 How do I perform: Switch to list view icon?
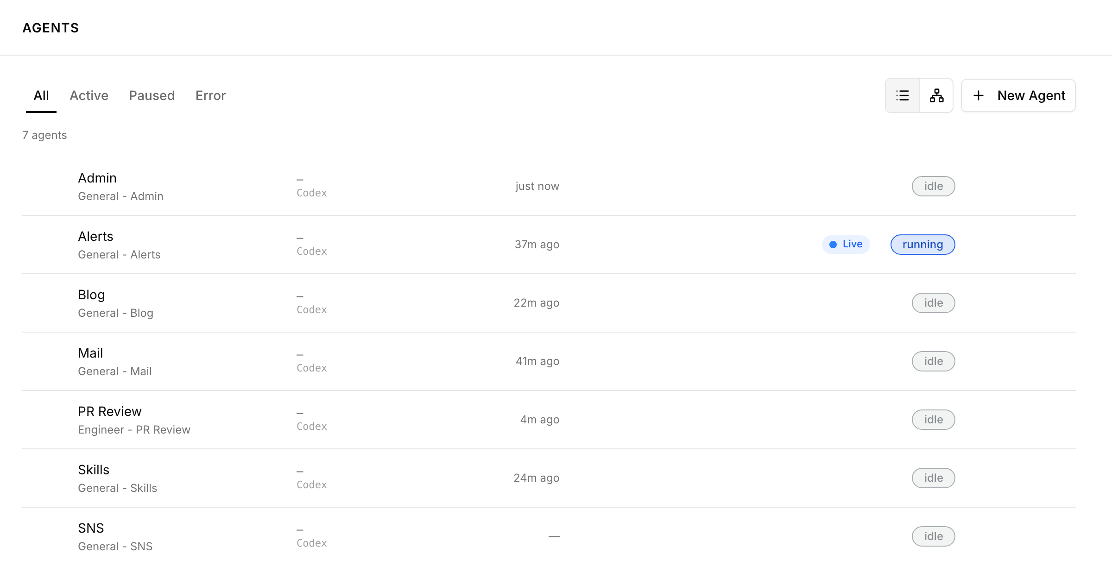903,95
